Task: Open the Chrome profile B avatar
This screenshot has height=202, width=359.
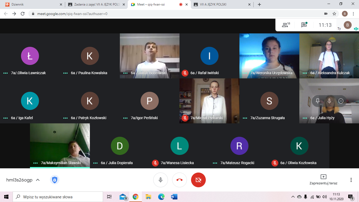Action: pyautogui.click(x=345, y=14)
